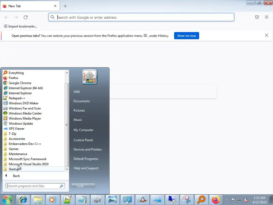273x205 pixels.
Task: Click the programs list scrollbar down arrow
Action: [67, 169]
